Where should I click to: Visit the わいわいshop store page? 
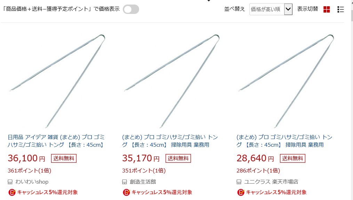(32, 182)
